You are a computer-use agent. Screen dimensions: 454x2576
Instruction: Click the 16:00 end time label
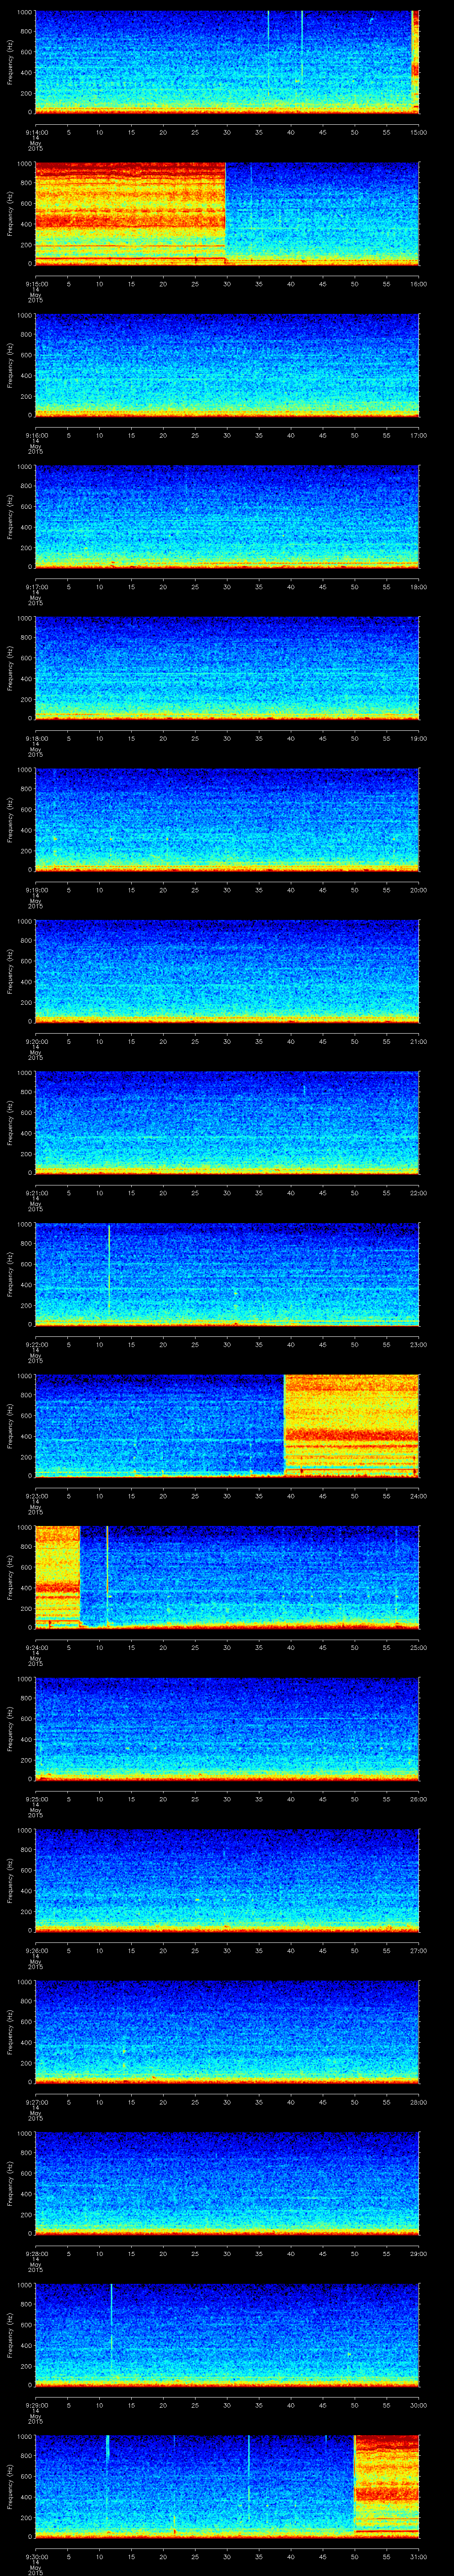(x=418, y=284)
